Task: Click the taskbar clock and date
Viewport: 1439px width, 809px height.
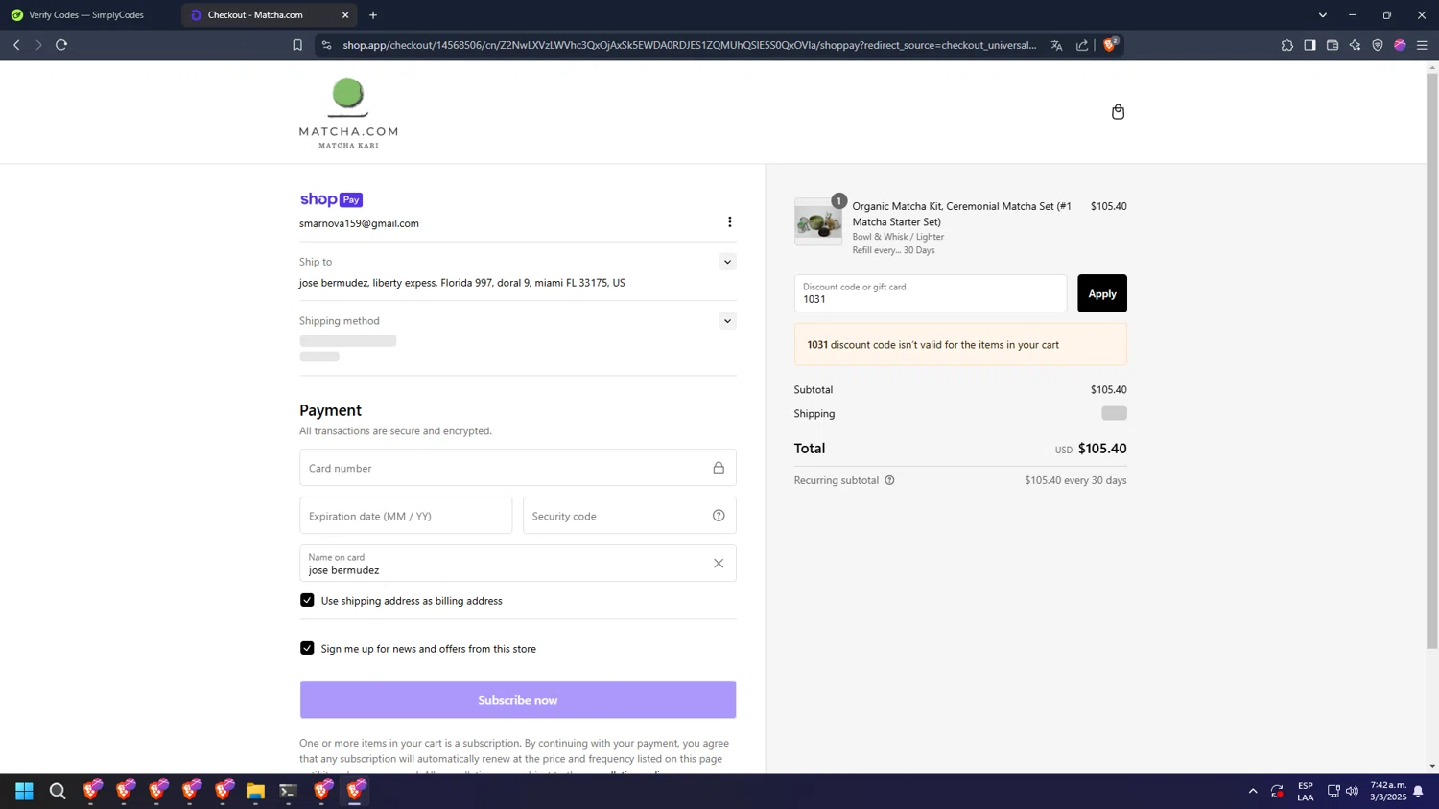Action: coord(1388,791)
